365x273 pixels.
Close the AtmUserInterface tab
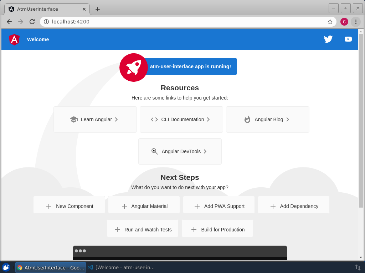[84, 9]
